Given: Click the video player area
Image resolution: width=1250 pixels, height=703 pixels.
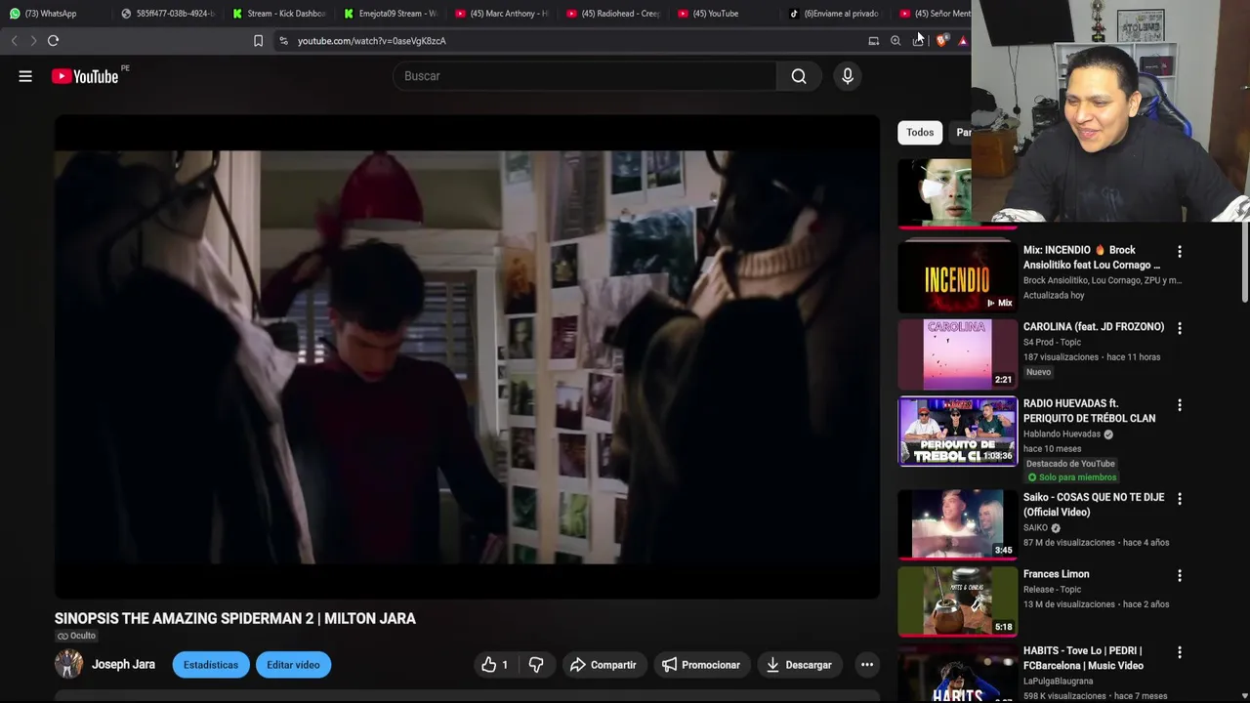Looking at the screenshot, I should tap(467, 356).
